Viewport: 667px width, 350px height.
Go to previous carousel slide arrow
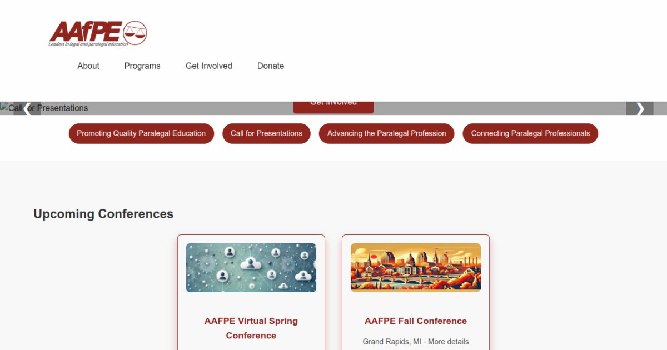click(27, 108)
